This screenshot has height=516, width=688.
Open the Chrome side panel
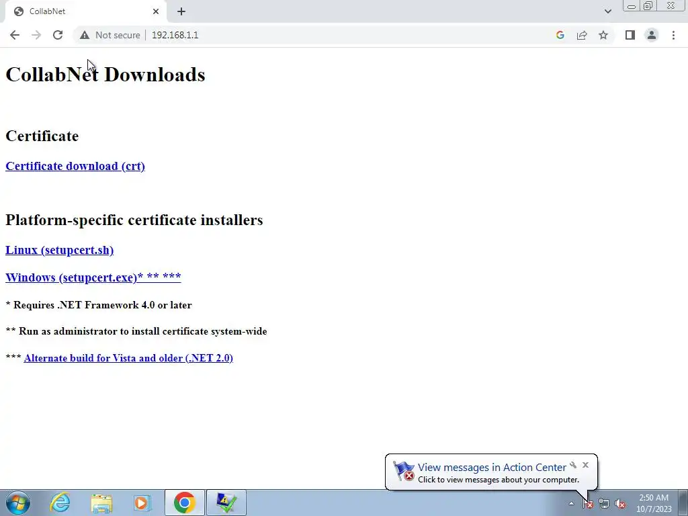click(630, 35)
